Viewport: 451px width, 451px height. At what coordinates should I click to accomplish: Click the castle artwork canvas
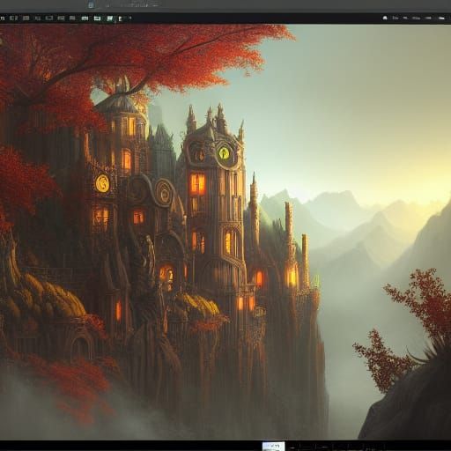(225, 232)
